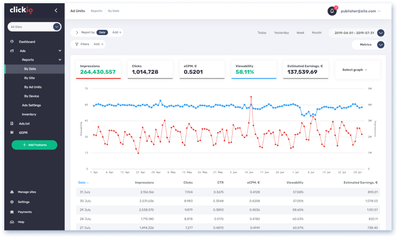Click the peak red data point on 10 Jun
Viewport: 398px width, 238px height.
coord(251,97)
